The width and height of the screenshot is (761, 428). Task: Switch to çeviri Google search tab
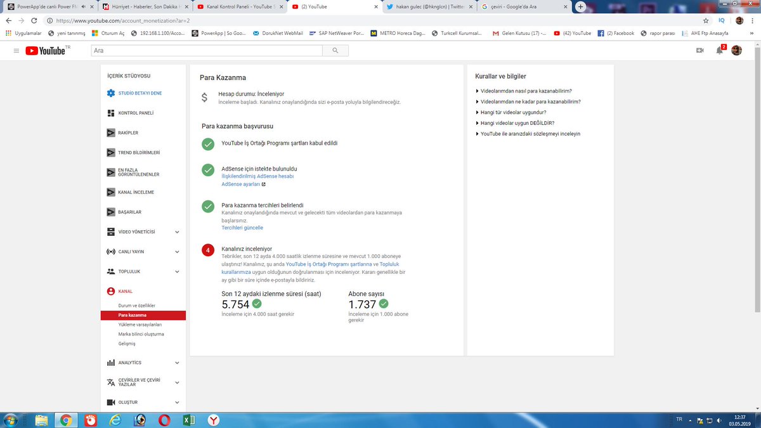click(x=523, y=6)
